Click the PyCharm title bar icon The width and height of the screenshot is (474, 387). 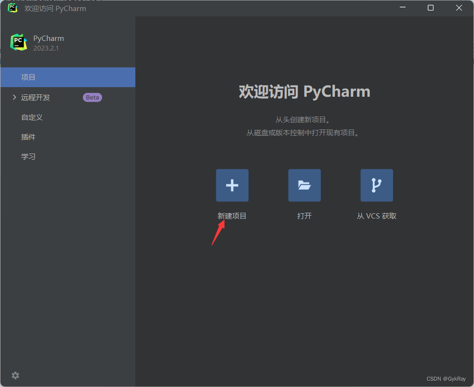point(13,8)
